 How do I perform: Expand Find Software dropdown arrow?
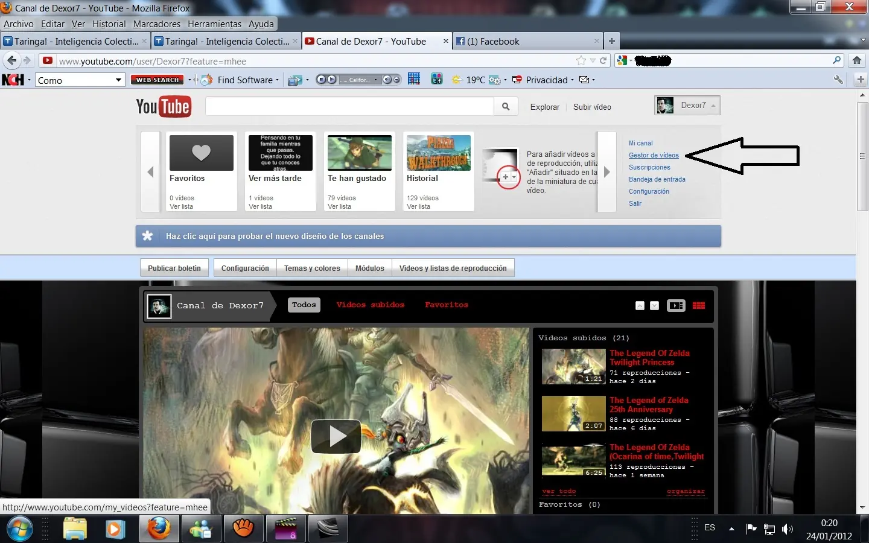[278, 80]
